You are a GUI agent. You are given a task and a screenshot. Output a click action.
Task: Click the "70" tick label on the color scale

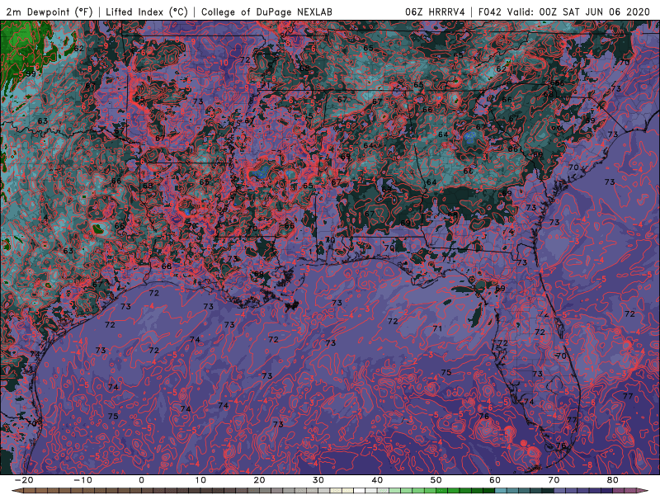(554, 480)
